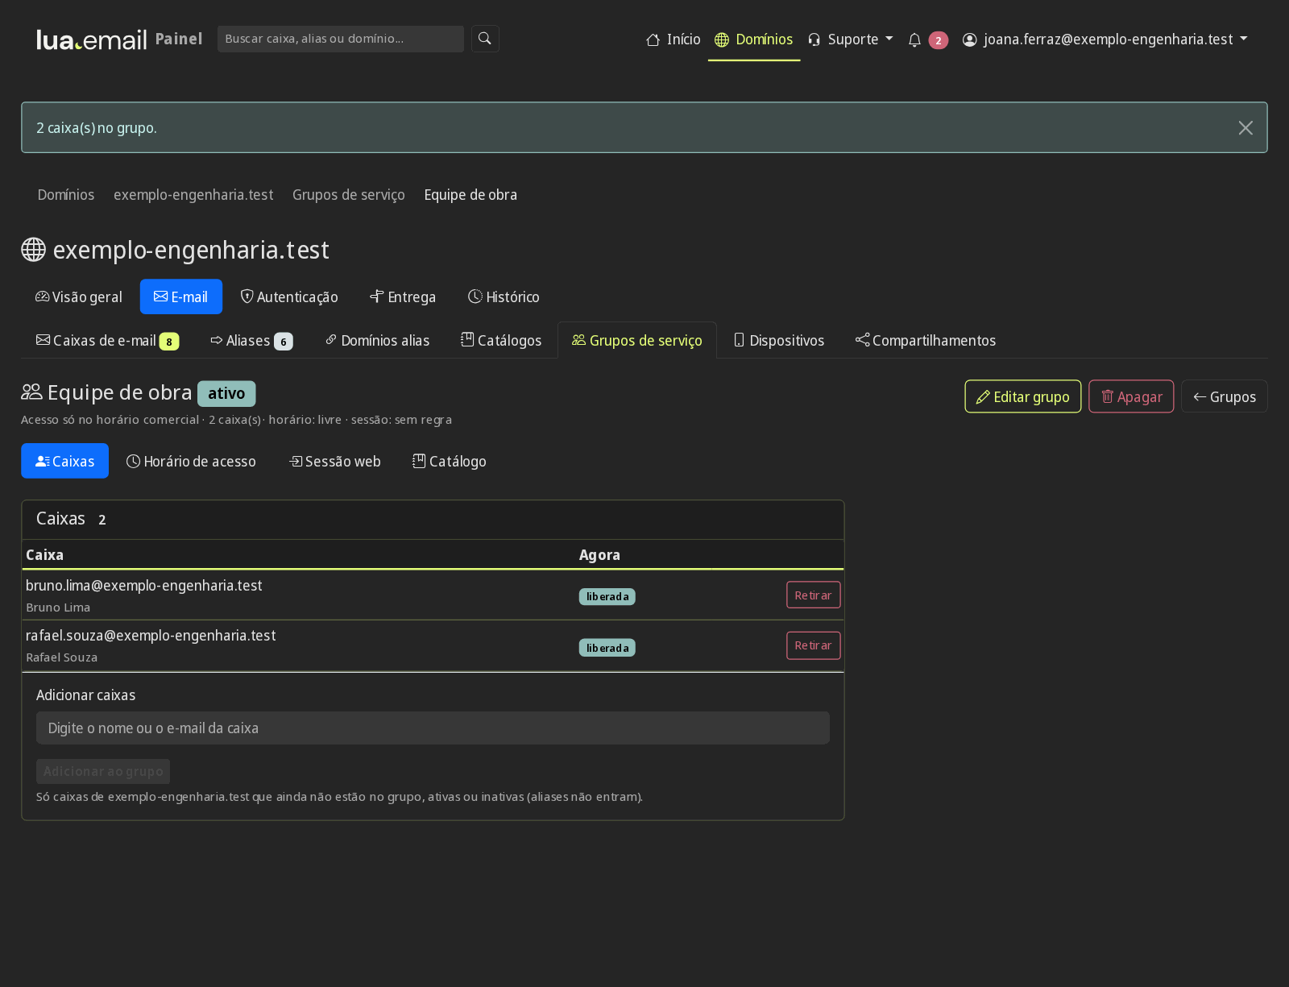Click the 'Adicionar ao grupo' button

tap(103, 772)
